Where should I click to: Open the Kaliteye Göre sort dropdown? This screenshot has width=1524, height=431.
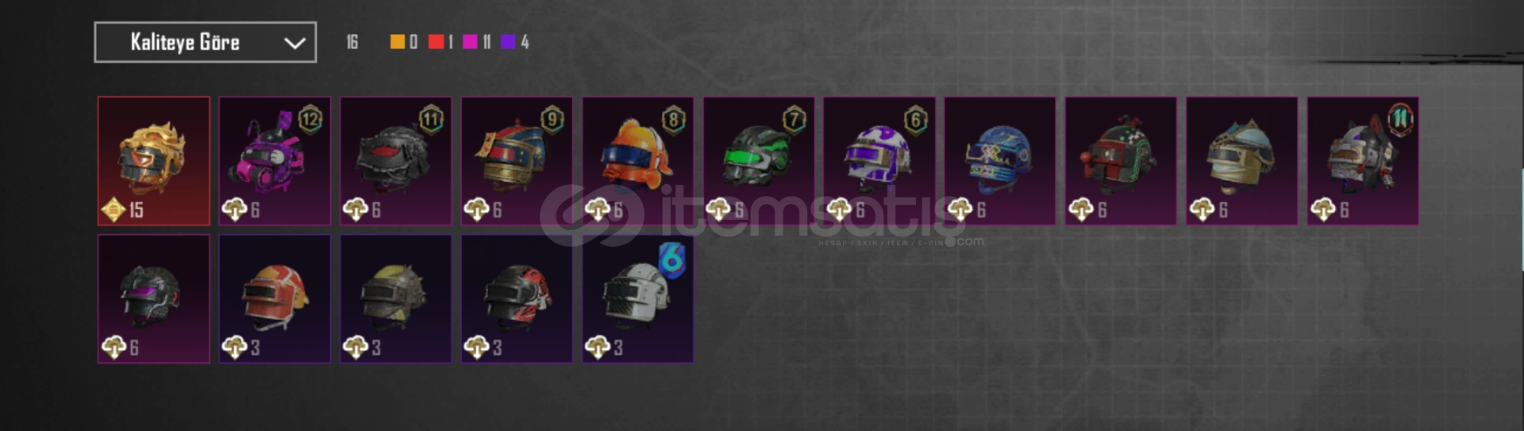205,42
